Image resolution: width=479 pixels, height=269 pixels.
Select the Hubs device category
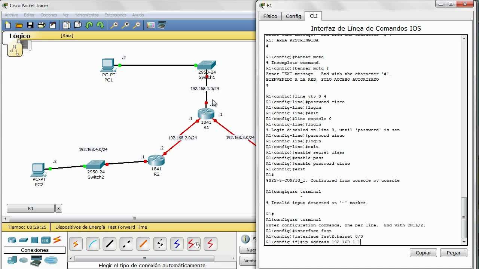pos(34,240)
